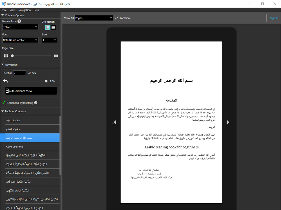Select landscape orientation icon

53,27
